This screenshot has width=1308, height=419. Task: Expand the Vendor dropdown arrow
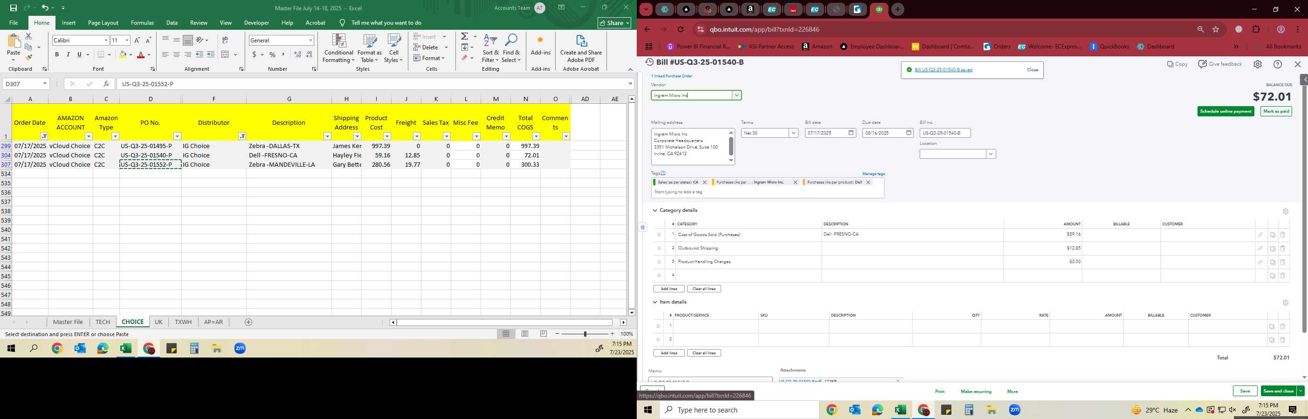coord(736,95)
